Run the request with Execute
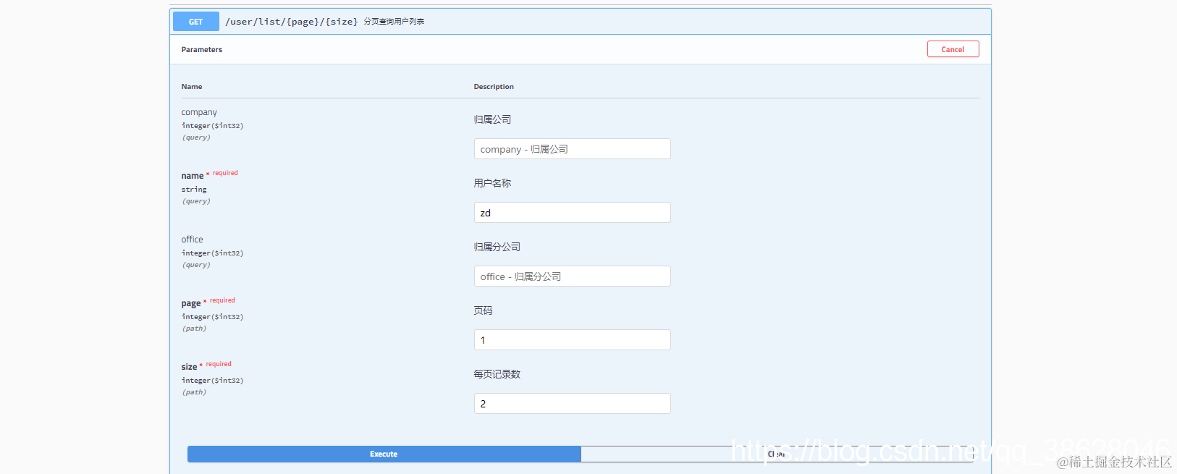The image size is (1177, 474). tap(384, 454)
